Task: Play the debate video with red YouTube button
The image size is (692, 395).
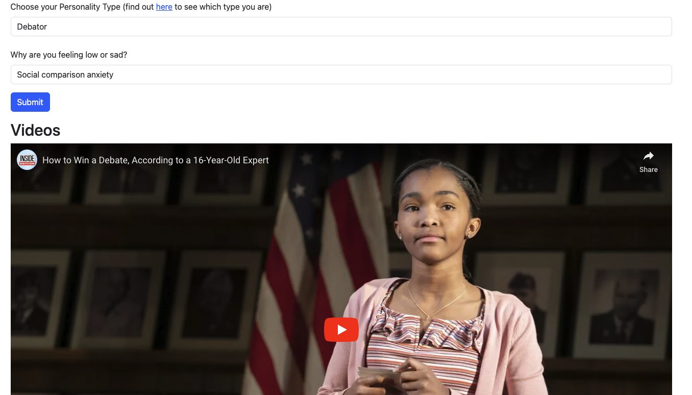Action: click(x=341, y=330)
